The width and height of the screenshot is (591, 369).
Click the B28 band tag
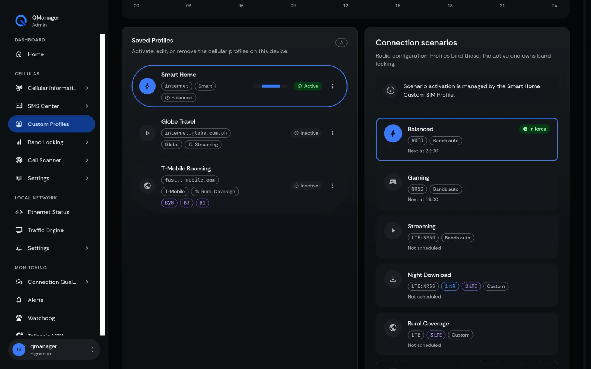click(x=169, y=203)
